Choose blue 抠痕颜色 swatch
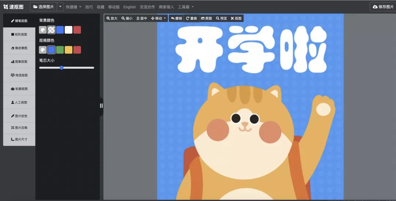Screen dimensions: 396x201 (52, 50)
